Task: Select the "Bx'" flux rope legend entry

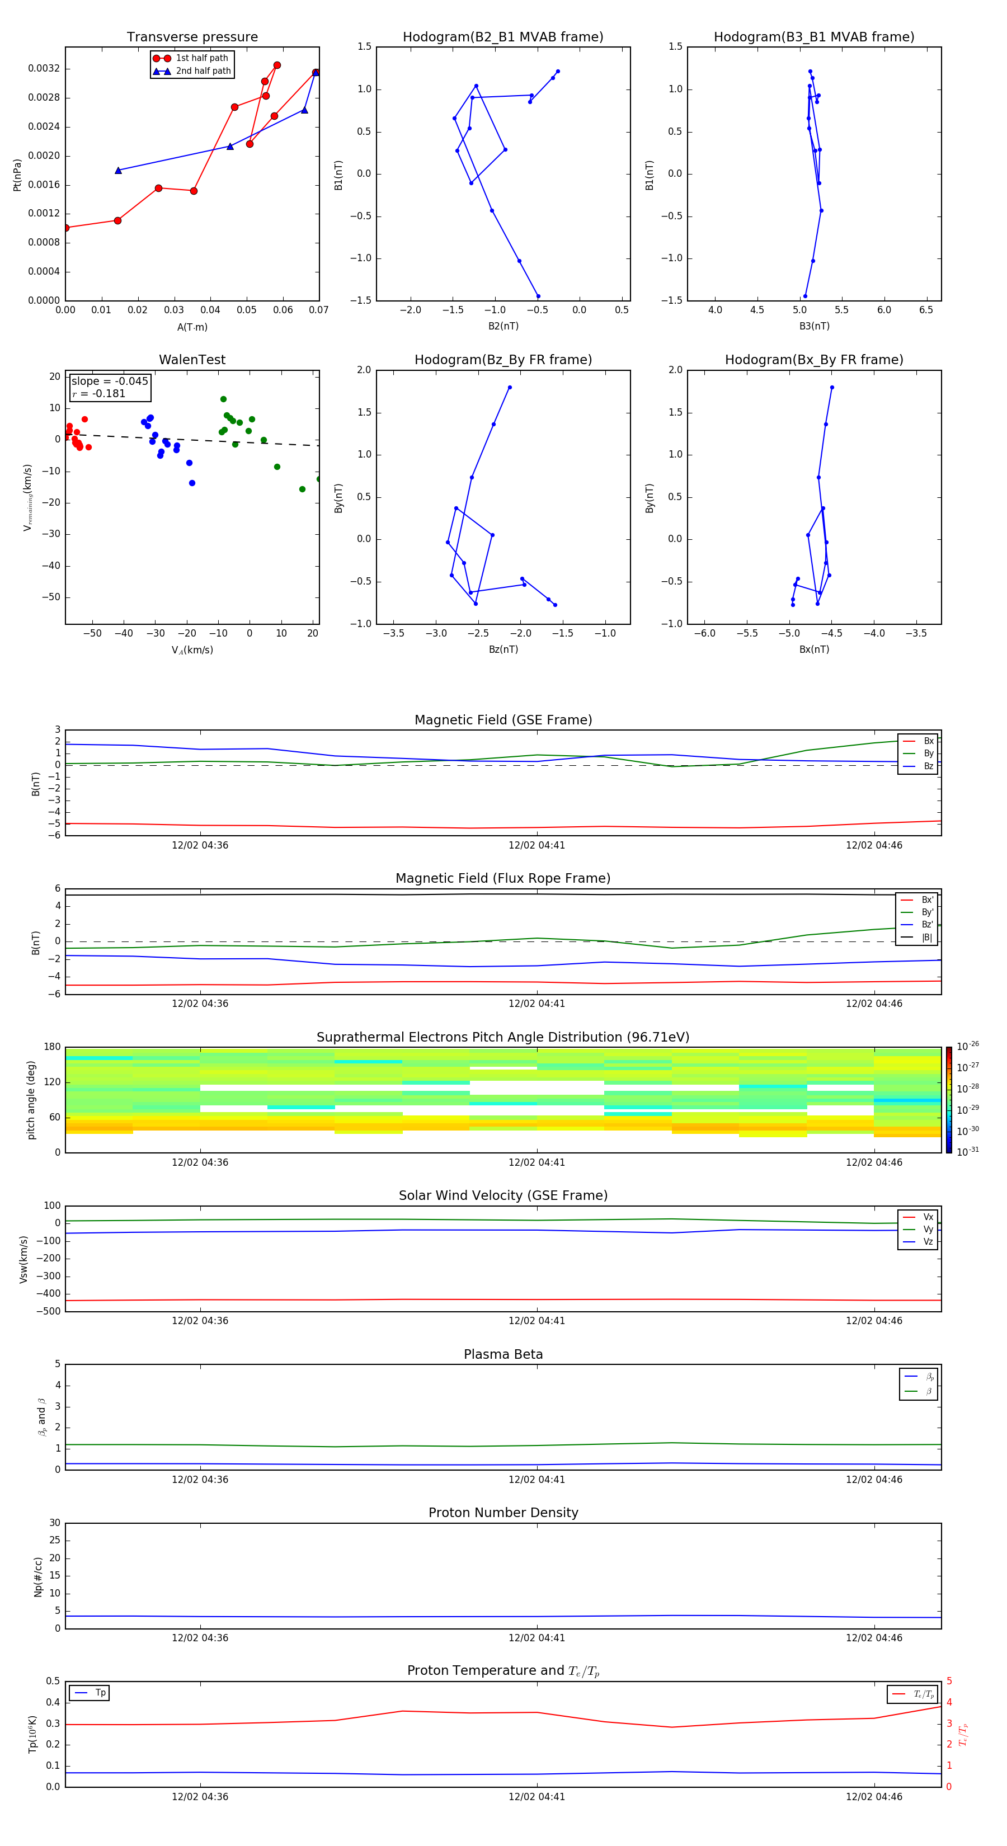Action: point(917,900)
